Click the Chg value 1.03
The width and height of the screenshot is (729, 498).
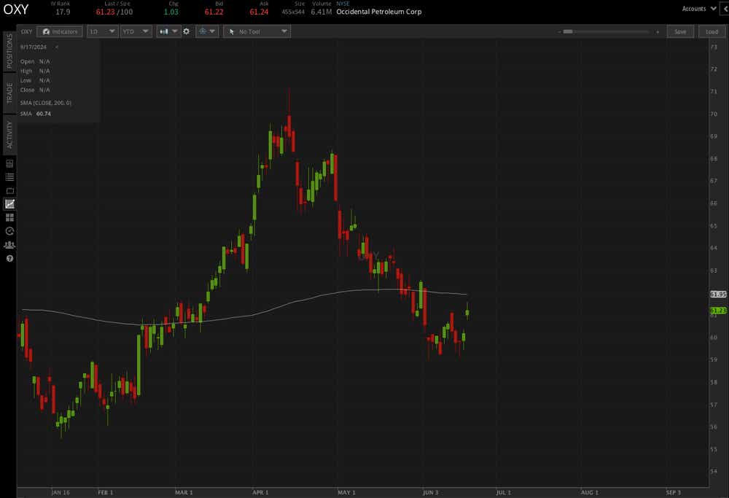click(171, 12)
